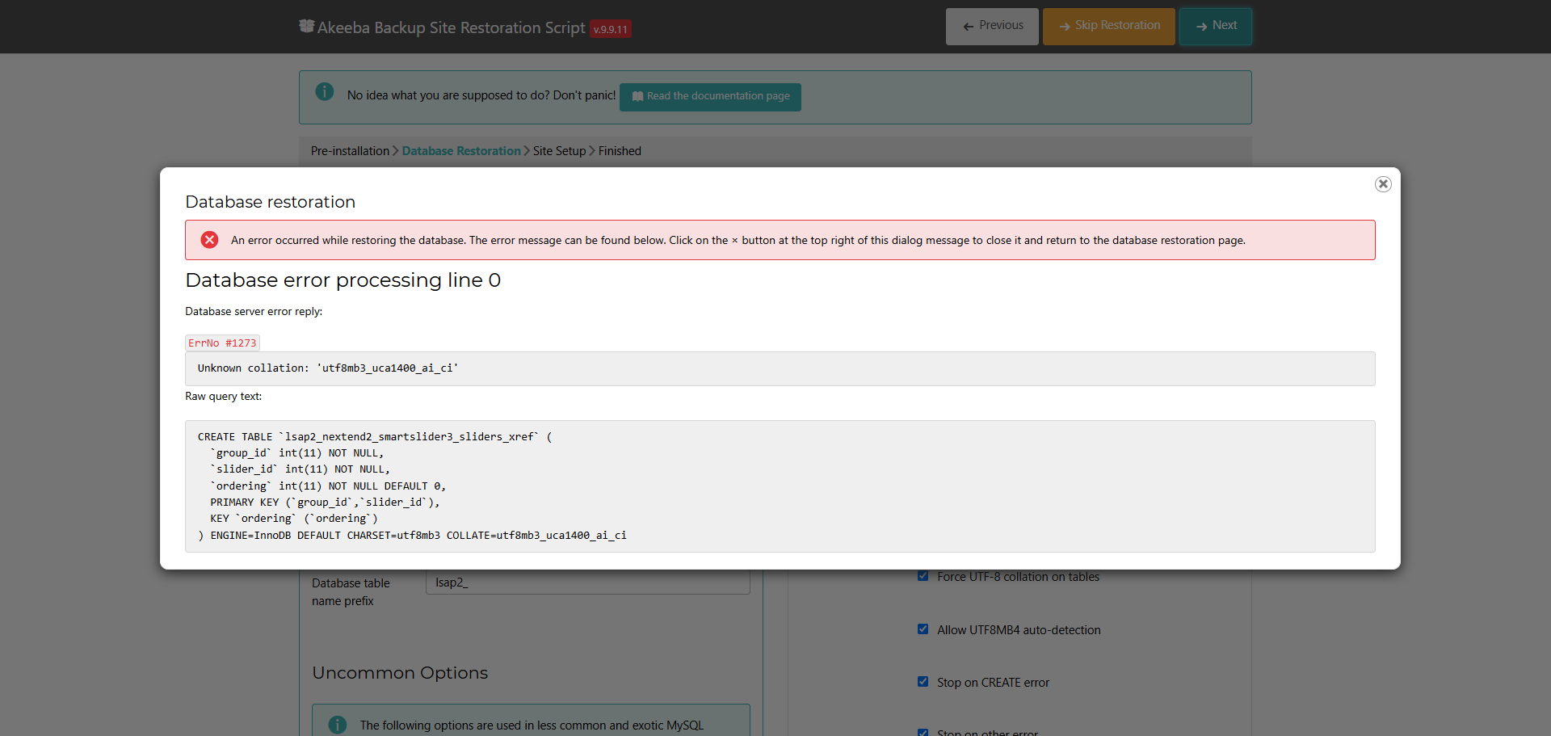Click the info icon in help banner

tap(325, 92)
